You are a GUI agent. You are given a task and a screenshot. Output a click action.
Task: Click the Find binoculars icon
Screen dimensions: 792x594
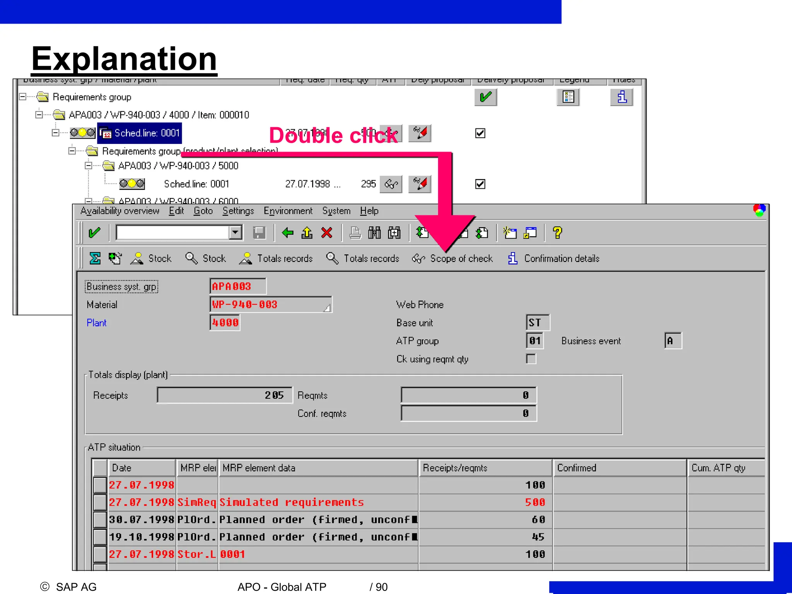coord(374,233)
